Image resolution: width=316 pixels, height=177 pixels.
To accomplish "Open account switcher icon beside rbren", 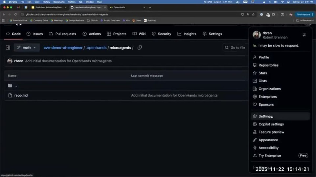I will [x=304, y=35].
